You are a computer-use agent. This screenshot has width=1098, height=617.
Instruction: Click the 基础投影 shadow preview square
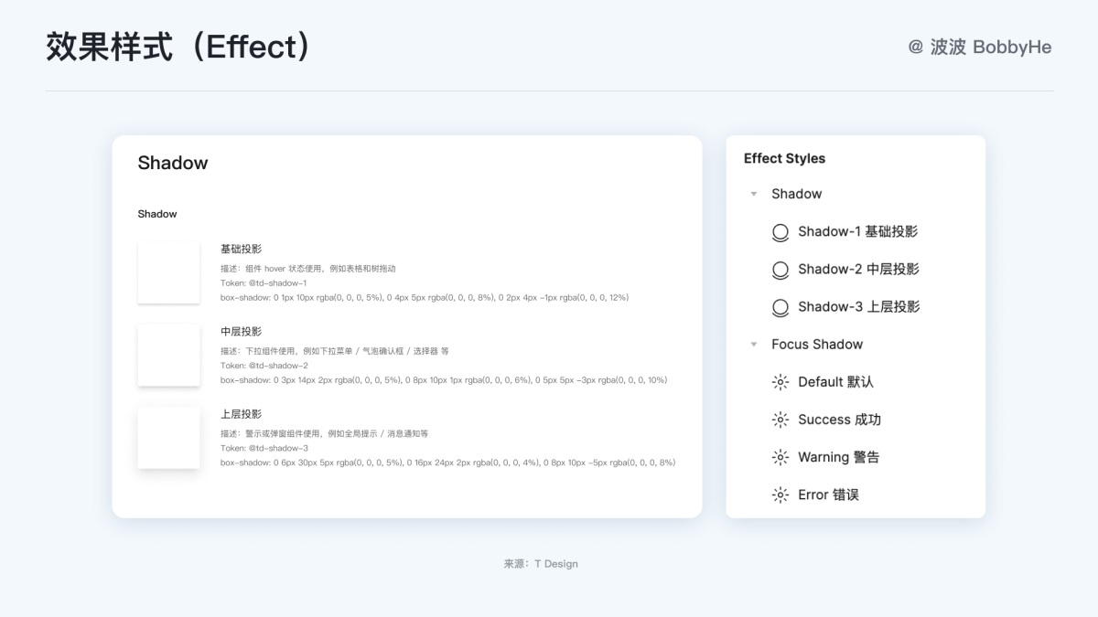[169, 272]
